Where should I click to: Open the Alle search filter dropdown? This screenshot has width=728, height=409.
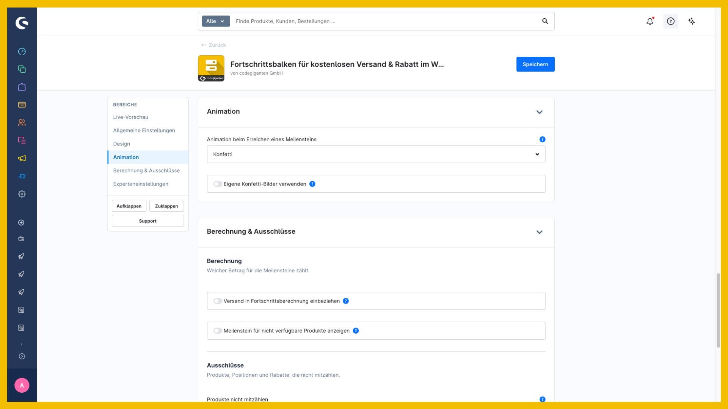pyautogui.click(x=216, y=21)
